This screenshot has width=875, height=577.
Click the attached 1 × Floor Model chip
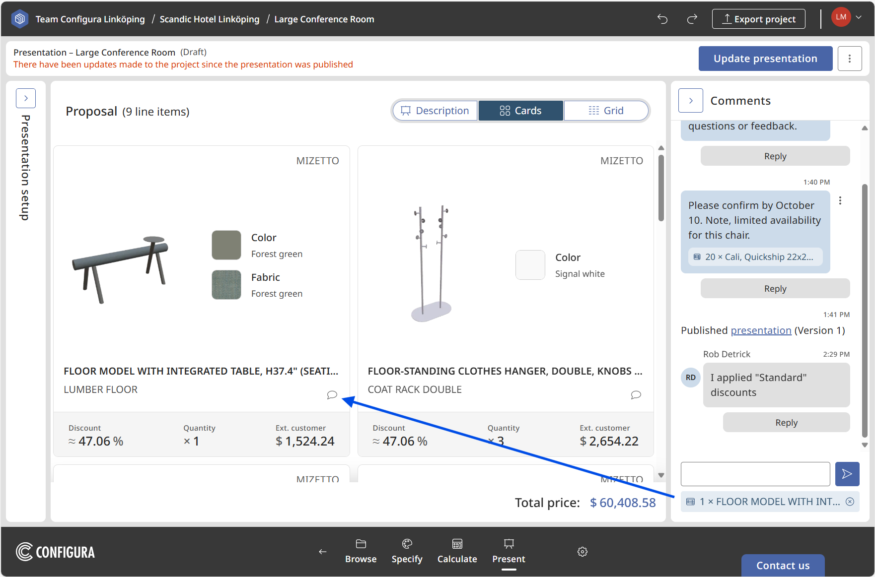770,502
